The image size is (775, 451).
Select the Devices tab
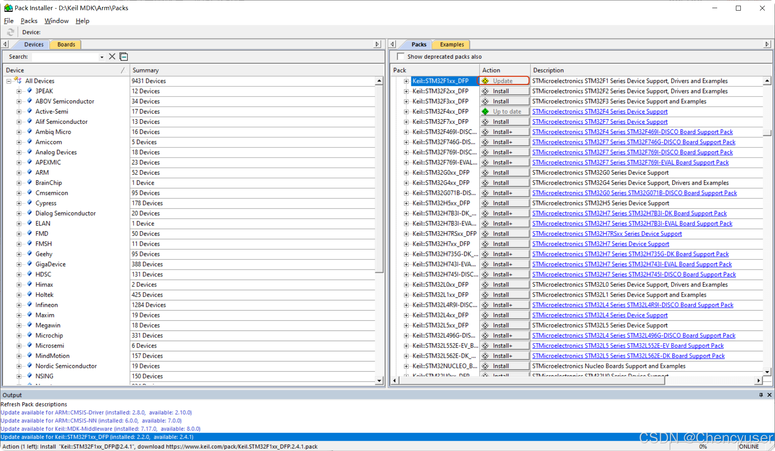tap(33, 44)
